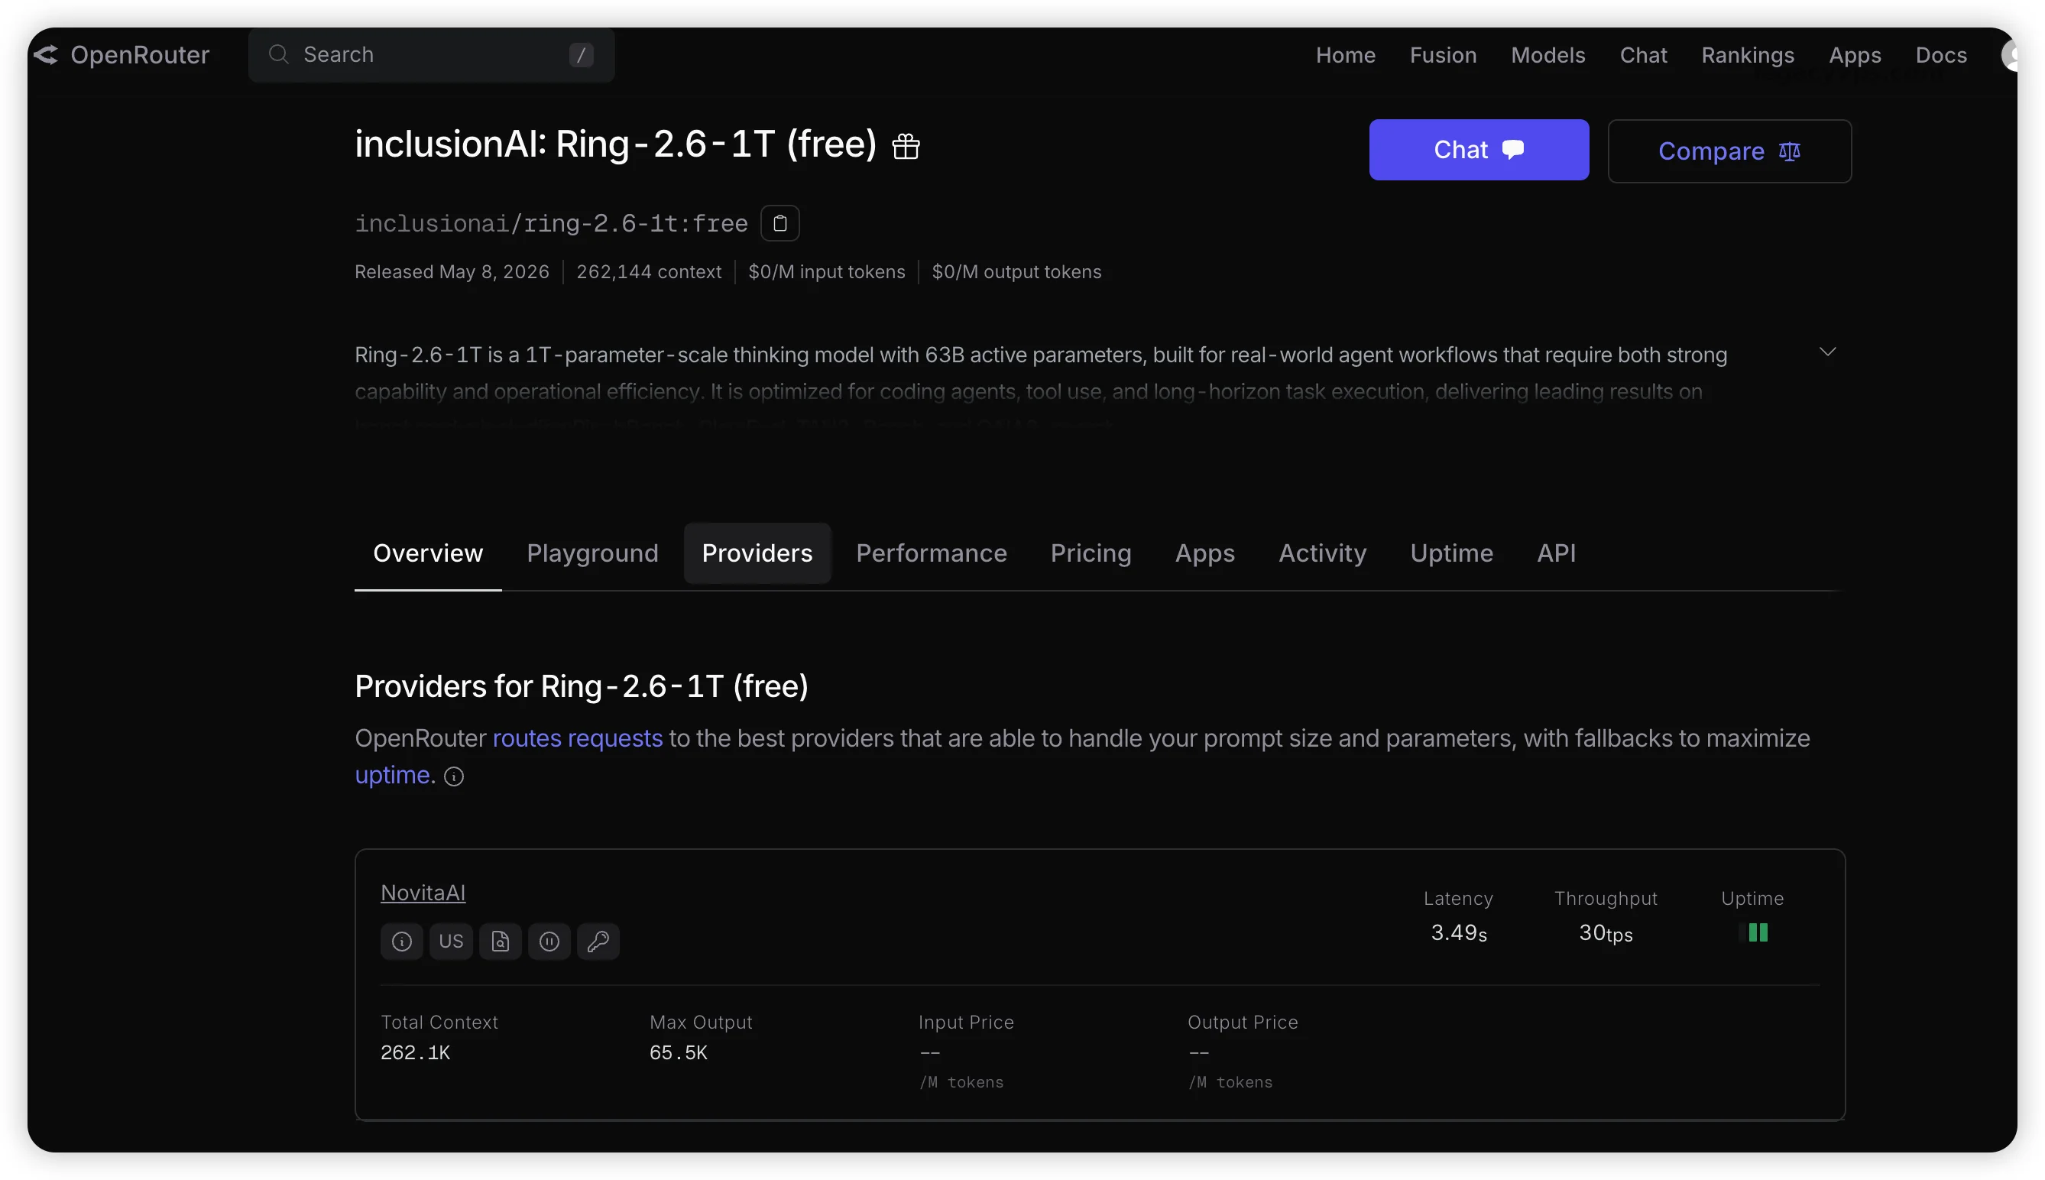Click the model ID 'inclusionai/ring-2.6-1t:free'

(x=551, y=224)
